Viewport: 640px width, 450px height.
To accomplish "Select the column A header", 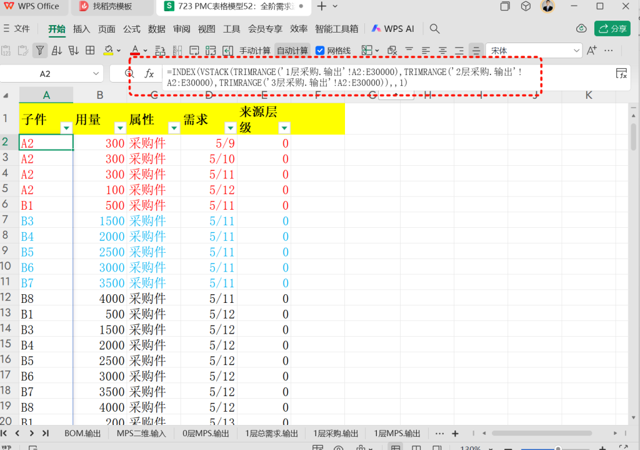I will (46, 95).
